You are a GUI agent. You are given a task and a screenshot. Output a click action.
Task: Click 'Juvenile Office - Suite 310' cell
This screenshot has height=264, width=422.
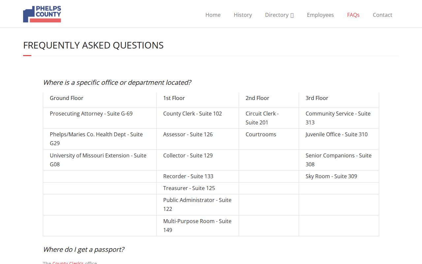[x=339, y=139]
